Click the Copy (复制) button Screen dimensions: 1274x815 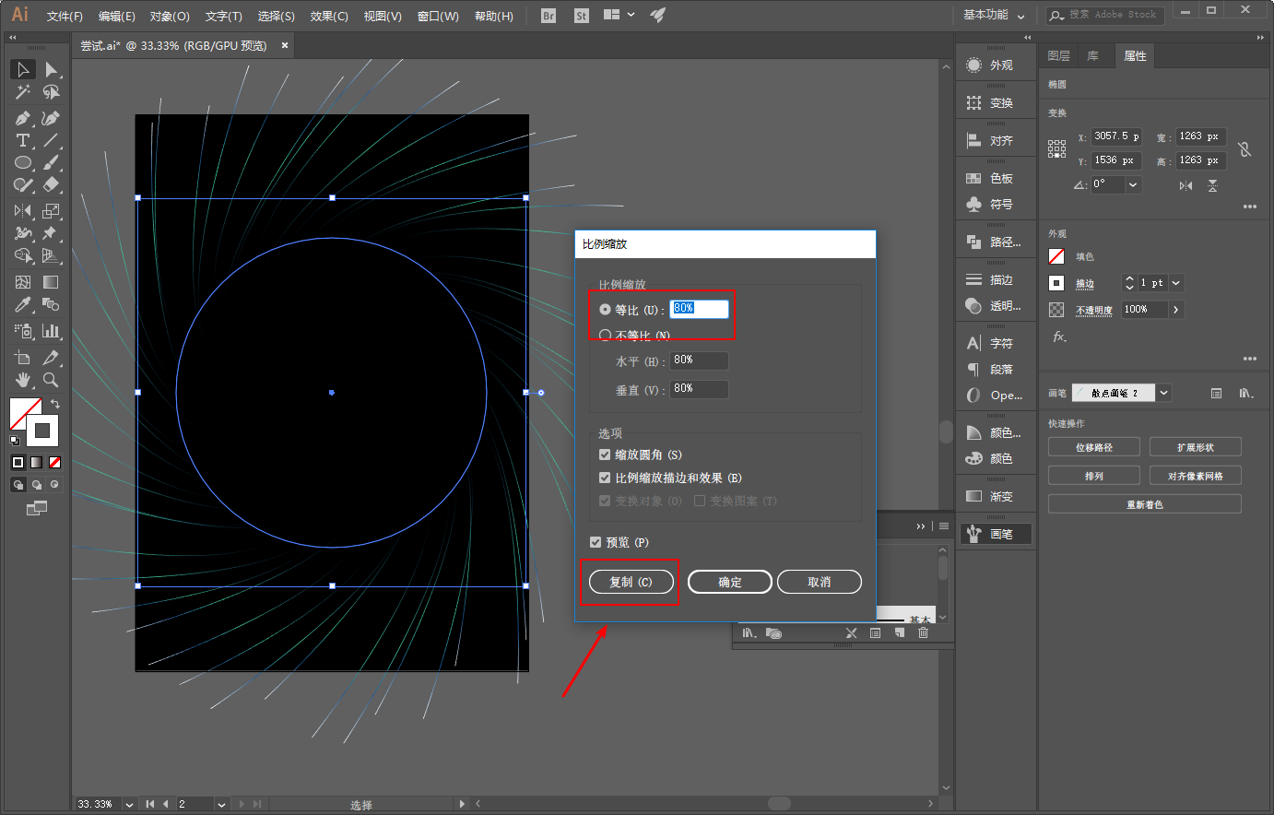pos(631,582)
